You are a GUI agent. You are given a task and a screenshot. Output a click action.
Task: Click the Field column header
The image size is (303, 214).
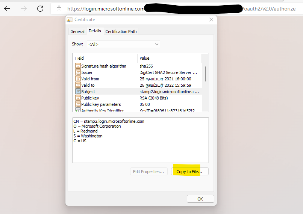tap(105, 58)
